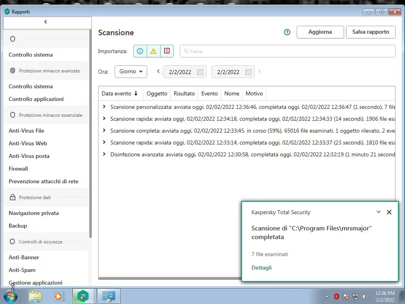Open the Firewall report
The image size is (405, 304).
click(18, 169)
